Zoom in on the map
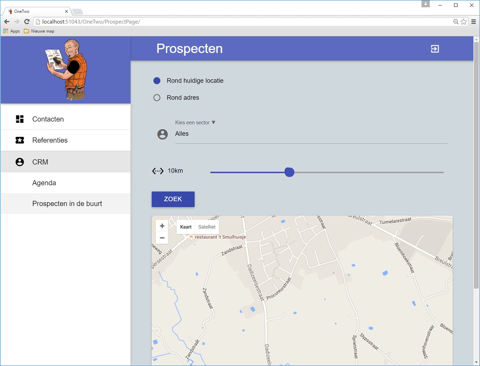 coord(162,226)
